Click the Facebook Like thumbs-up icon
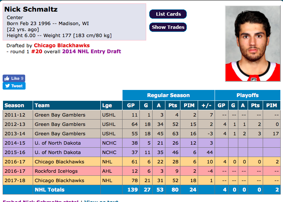283x202 pixels. coord(7,78)
